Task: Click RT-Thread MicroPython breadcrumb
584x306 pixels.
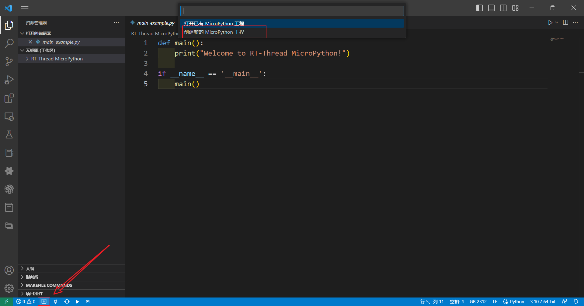Action: 154,33
